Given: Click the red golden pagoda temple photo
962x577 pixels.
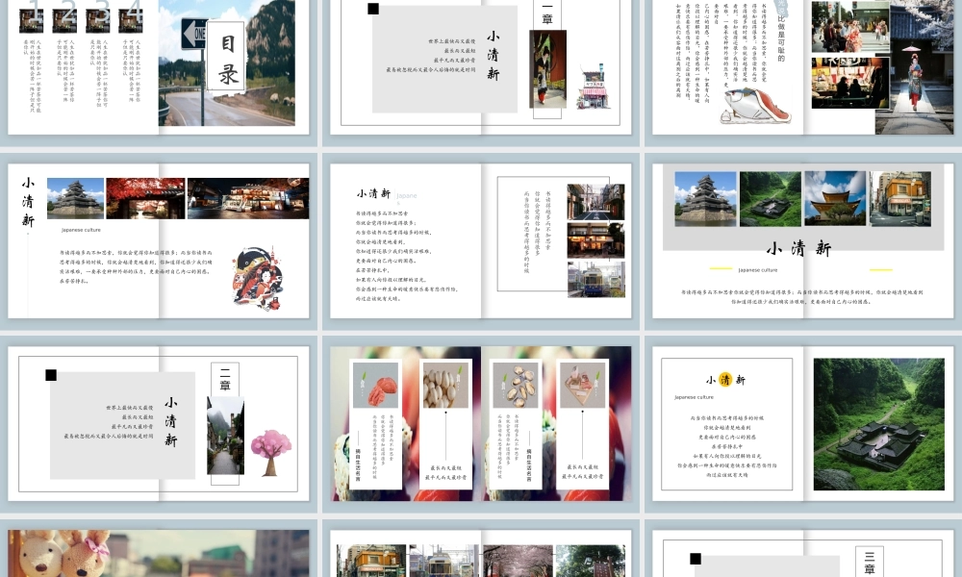Looking at the screenshot, I should coord(835,199).
